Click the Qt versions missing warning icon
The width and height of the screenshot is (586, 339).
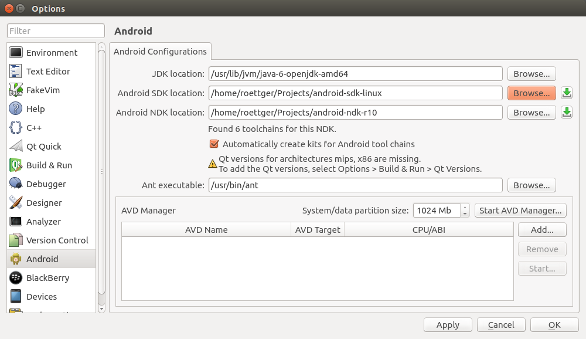[x=213, y=164]
